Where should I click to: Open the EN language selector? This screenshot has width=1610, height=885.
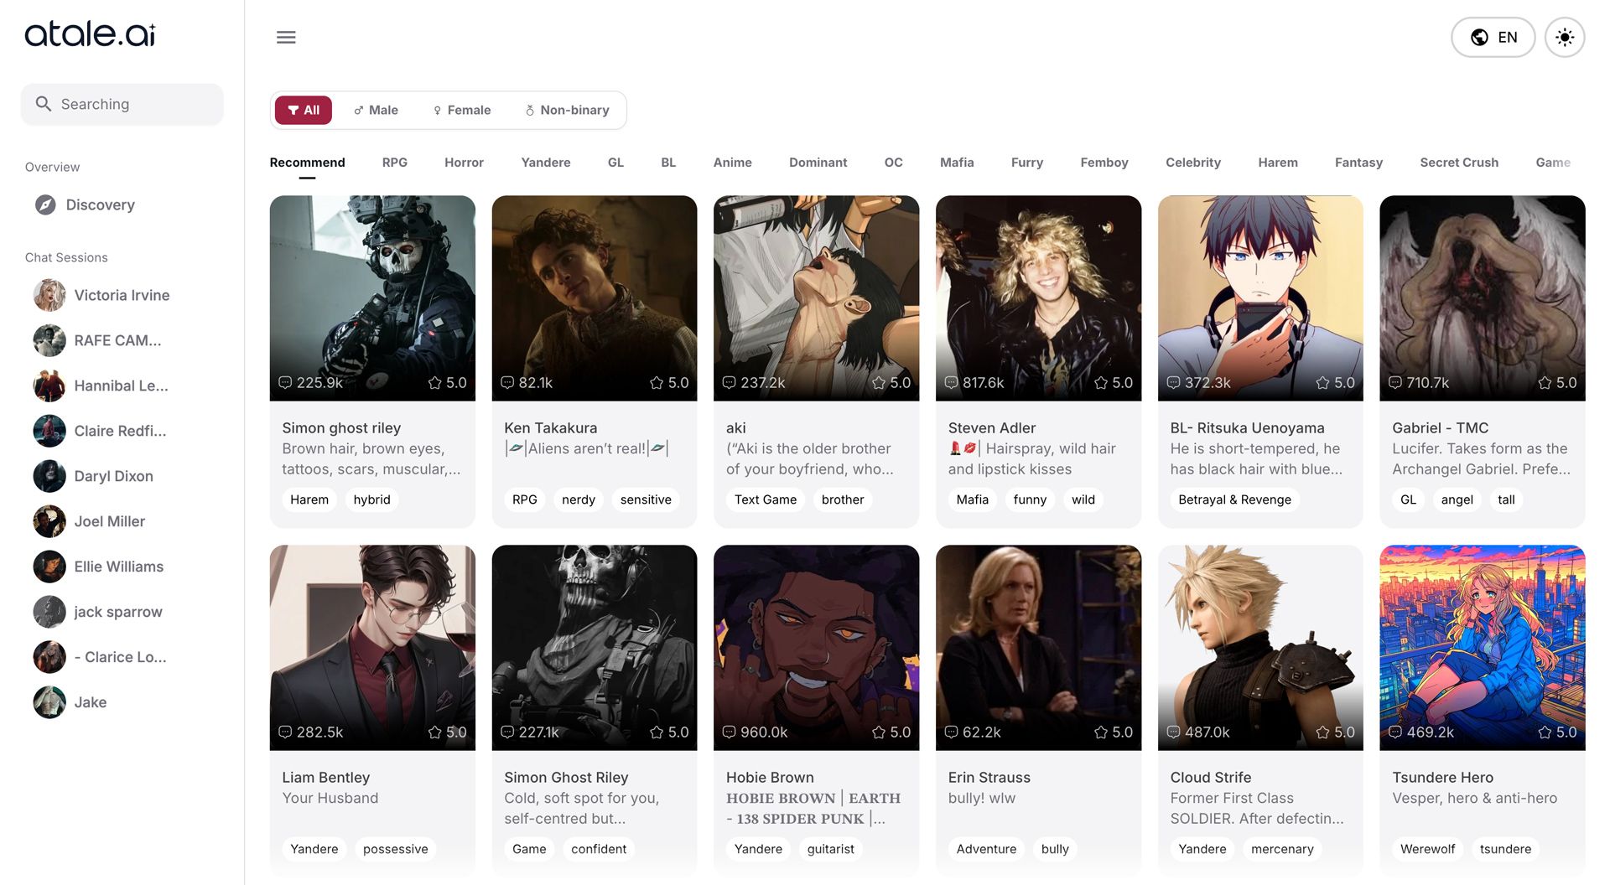[x=1493, y=37]
